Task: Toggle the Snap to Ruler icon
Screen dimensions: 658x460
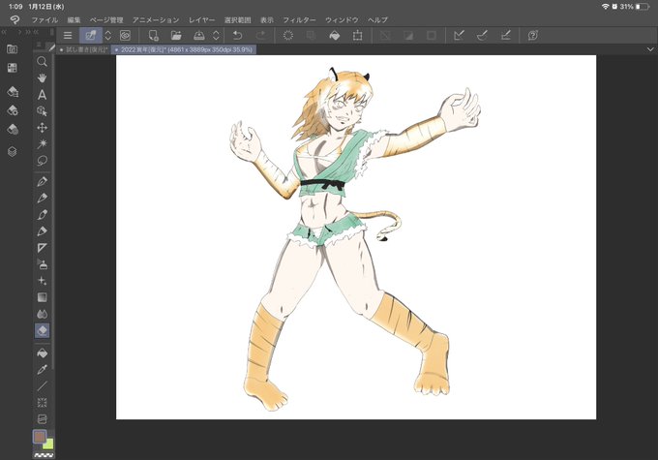Action: (459, 35)
